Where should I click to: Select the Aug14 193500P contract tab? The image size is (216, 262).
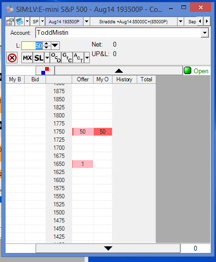(x=64, y=21)
